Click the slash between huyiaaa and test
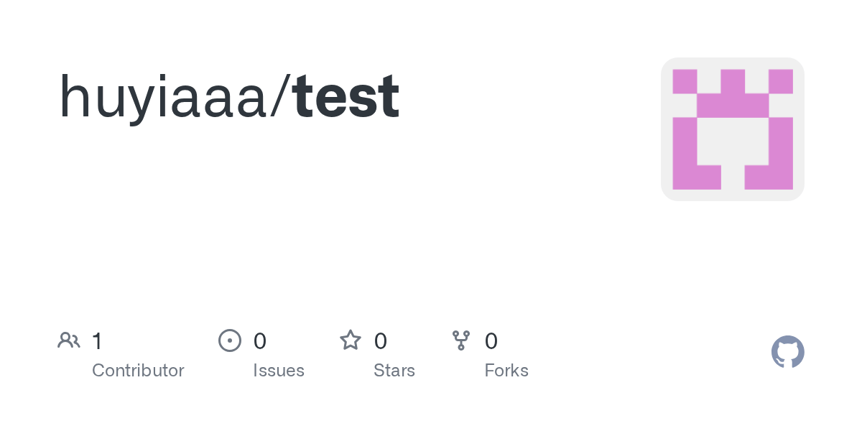862x431 pixels. tap(280, 97)
